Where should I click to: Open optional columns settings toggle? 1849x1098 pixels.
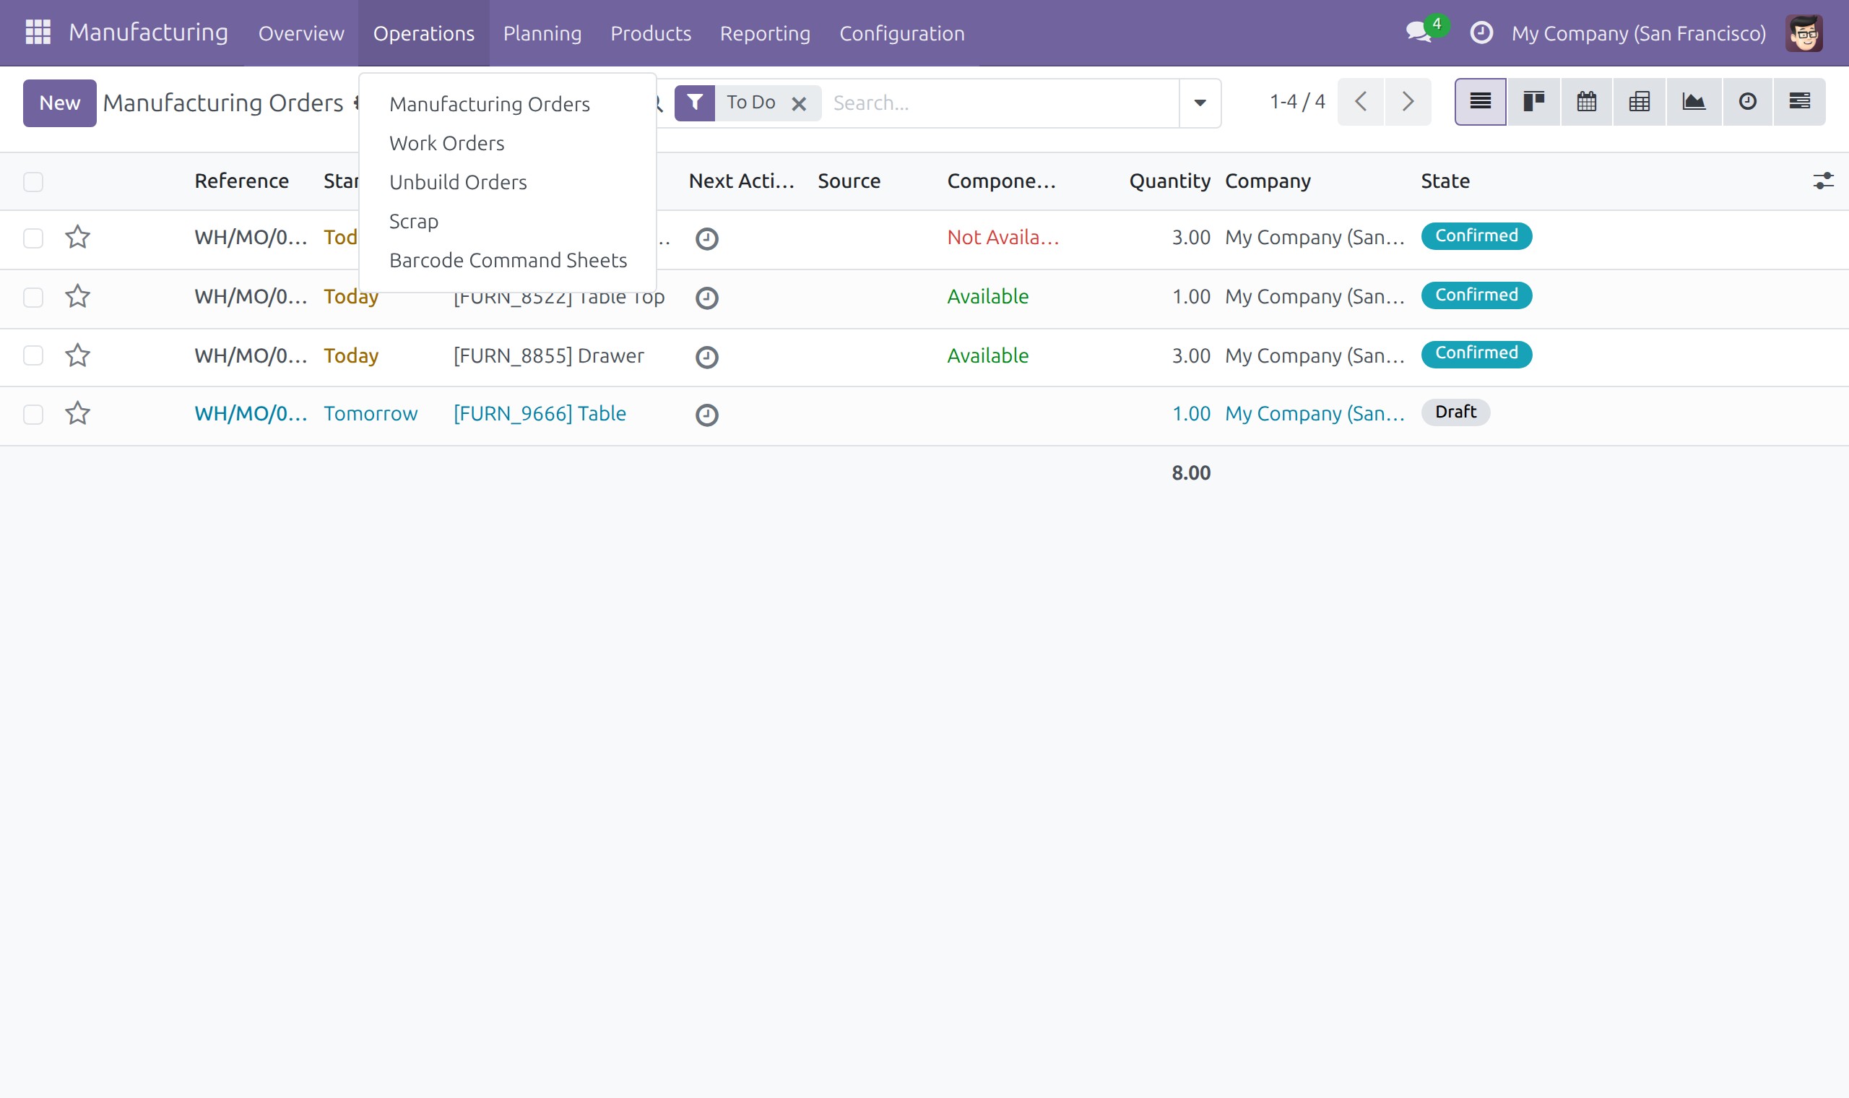(1823, 181)
